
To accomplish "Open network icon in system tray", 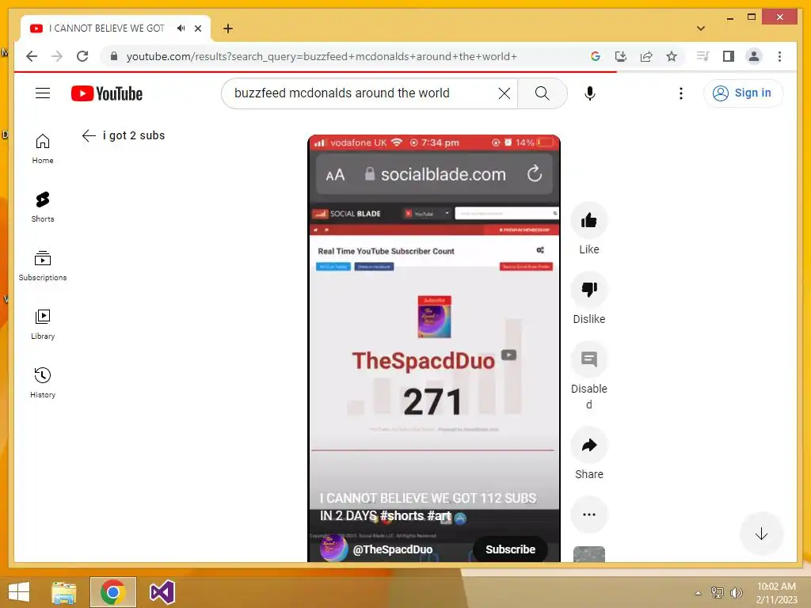I will [718, 593].
